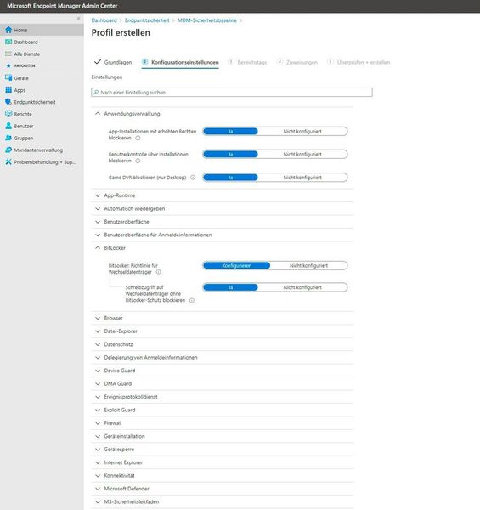Click the search magnifier icon in the settings field

point(96,93)
